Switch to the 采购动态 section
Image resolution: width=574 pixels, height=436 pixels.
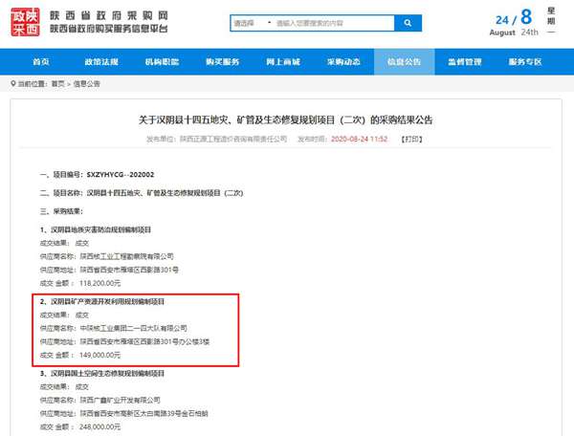pos(343,61)
